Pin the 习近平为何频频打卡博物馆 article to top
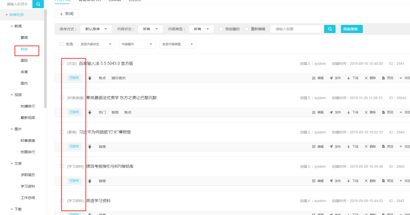This screenshot has height=215, width=410. [90, 147]
